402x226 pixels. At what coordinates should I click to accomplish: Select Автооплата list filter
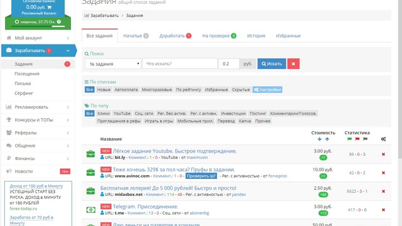click(x=126, y=90)
